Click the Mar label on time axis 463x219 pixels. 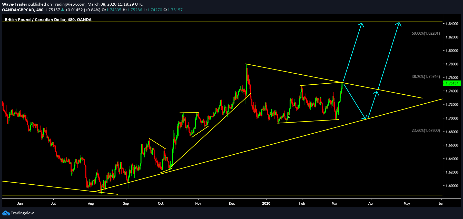point(335,203)
